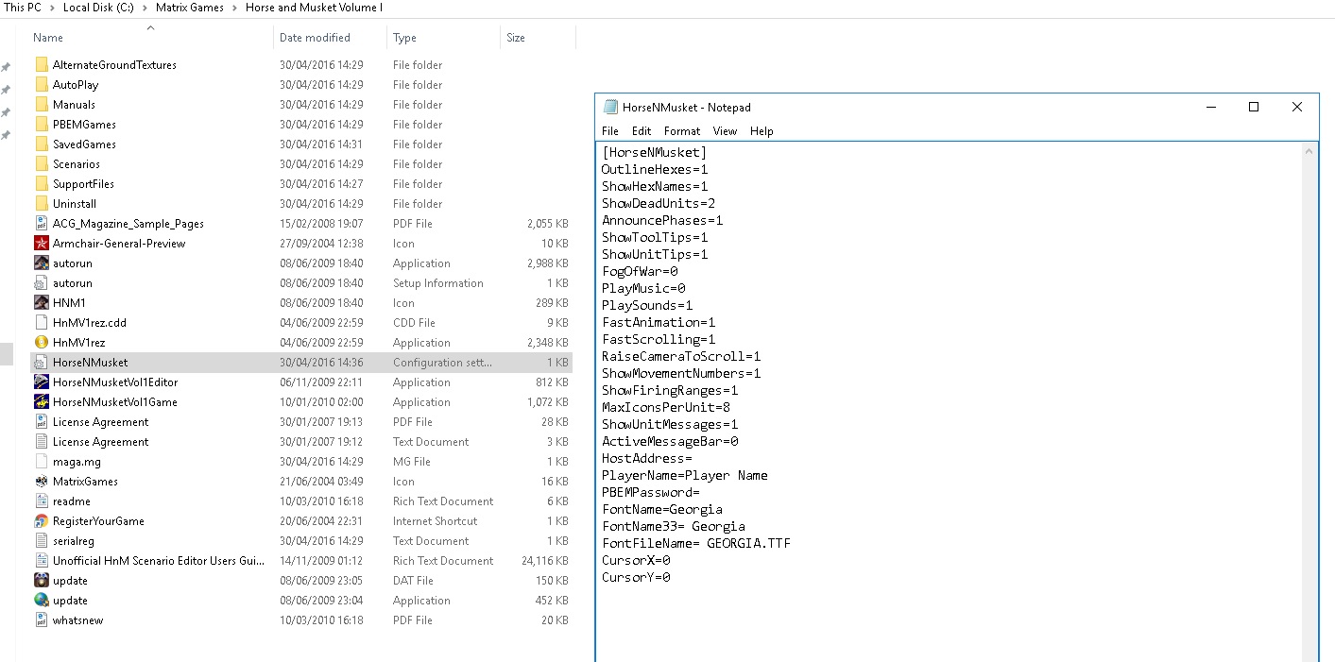Click the PBEMGames folder icon

[x=42, y=125]
